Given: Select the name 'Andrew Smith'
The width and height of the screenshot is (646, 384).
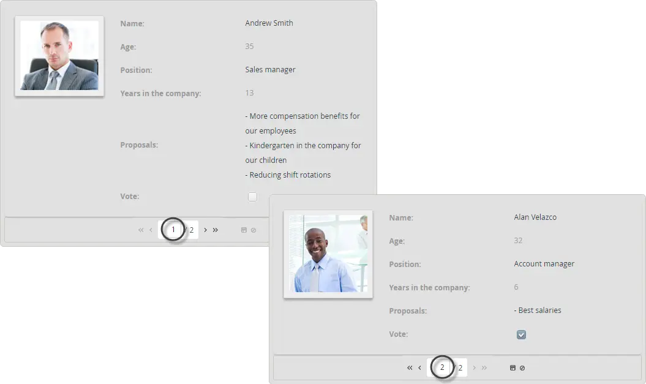Looking at the screenshot, I should (269, 23).
